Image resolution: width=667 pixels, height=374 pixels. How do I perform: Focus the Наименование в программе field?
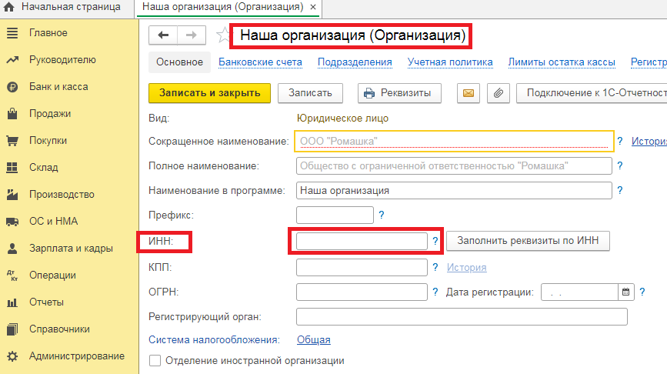(455, 191)
